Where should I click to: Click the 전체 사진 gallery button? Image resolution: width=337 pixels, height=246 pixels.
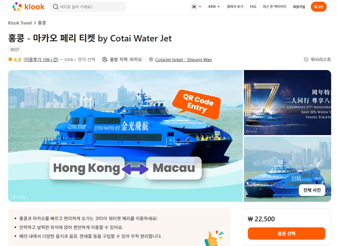[312, 190]
